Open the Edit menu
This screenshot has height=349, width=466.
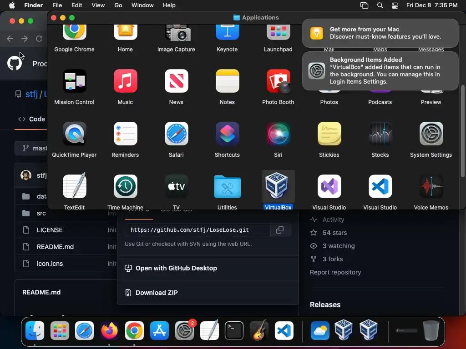pyautogui.click(x=76, y=5)
